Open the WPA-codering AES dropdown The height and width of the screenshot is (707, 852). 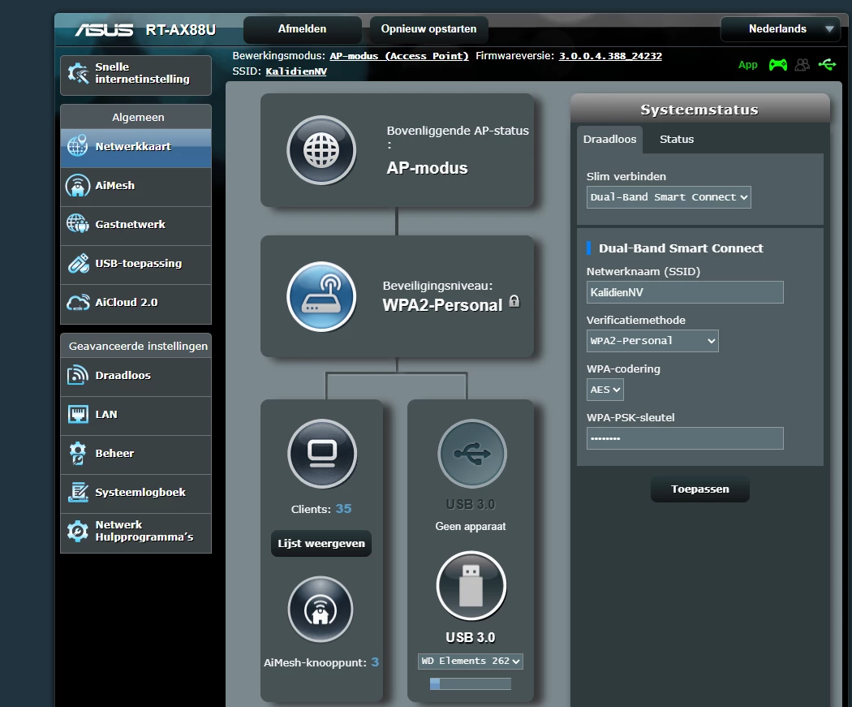coord(605,390)
